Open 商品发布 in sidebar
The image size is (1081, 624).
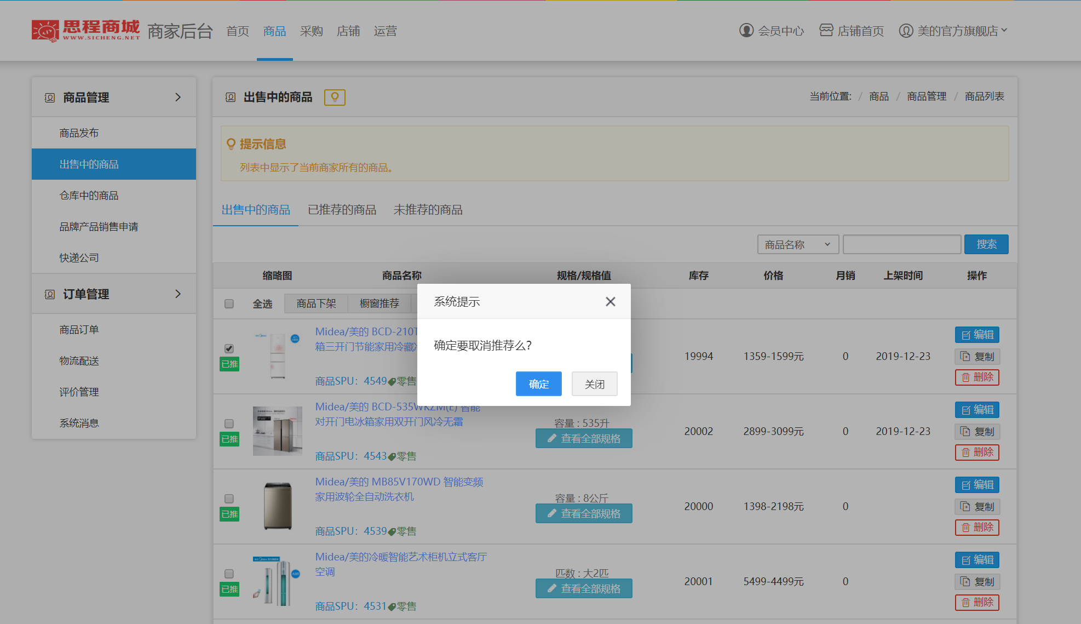[x=114, y=133]
